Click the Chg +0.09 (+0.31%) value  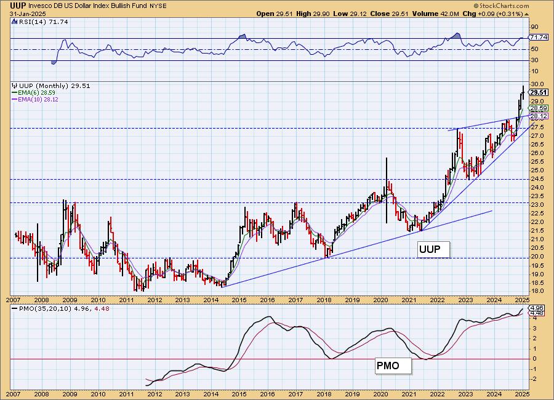tap(492, 14)
